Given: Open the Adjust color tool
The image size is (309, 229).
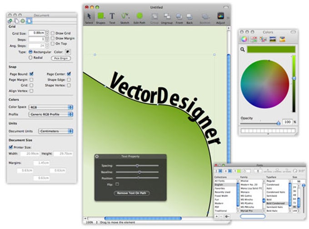Looking at the screenshot, I should coord(220,18).
